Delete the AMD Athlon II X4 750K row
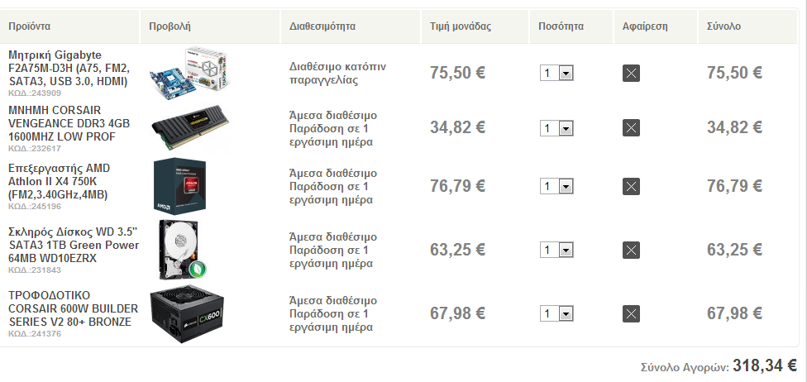Screen dimensions: 807x382 point(631,186)
